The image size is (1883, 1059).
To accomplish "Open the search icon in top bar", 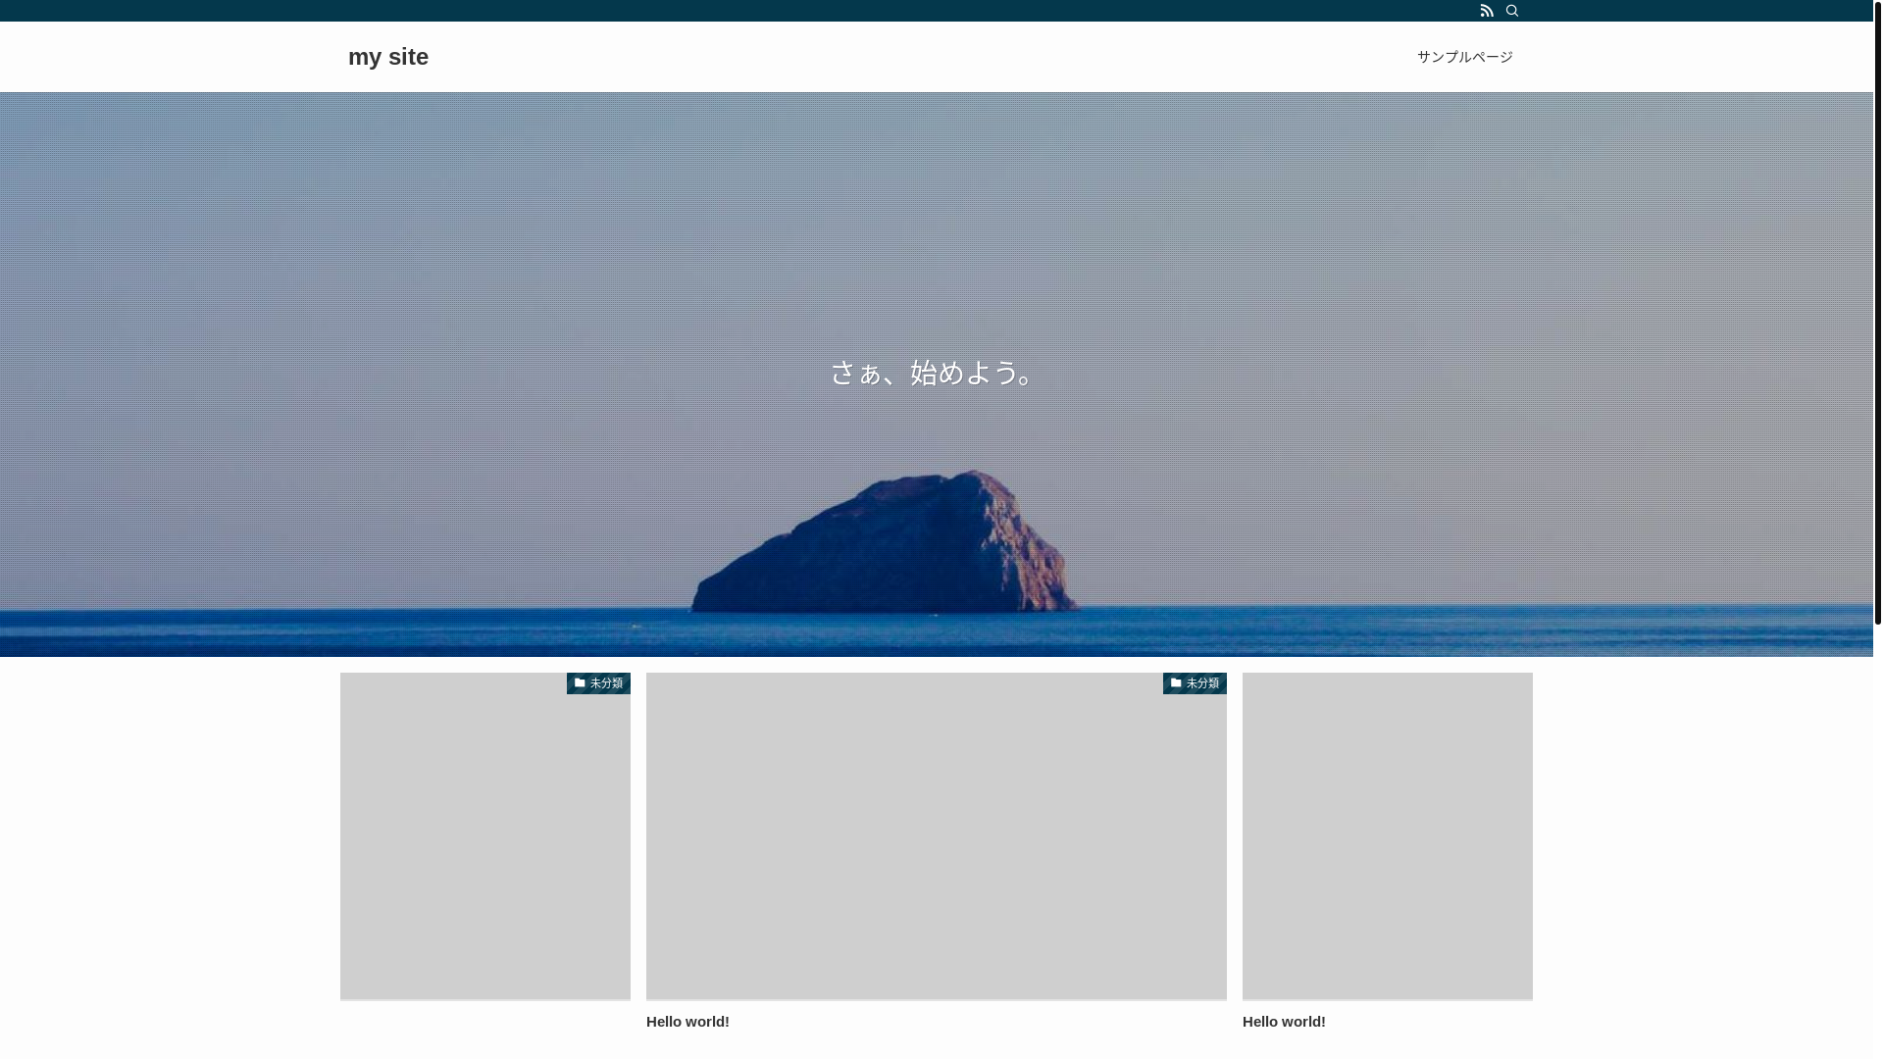I will coord(1512,11).
